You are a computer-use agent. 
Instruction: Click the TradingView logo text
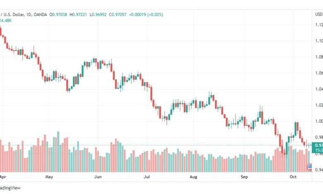coord(10,188)
